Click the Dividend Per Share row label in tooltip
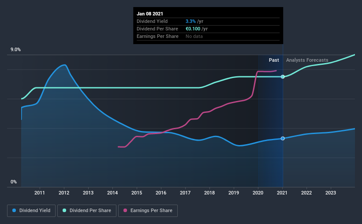Viewport: 362px width, 224px height. point(157,29)
